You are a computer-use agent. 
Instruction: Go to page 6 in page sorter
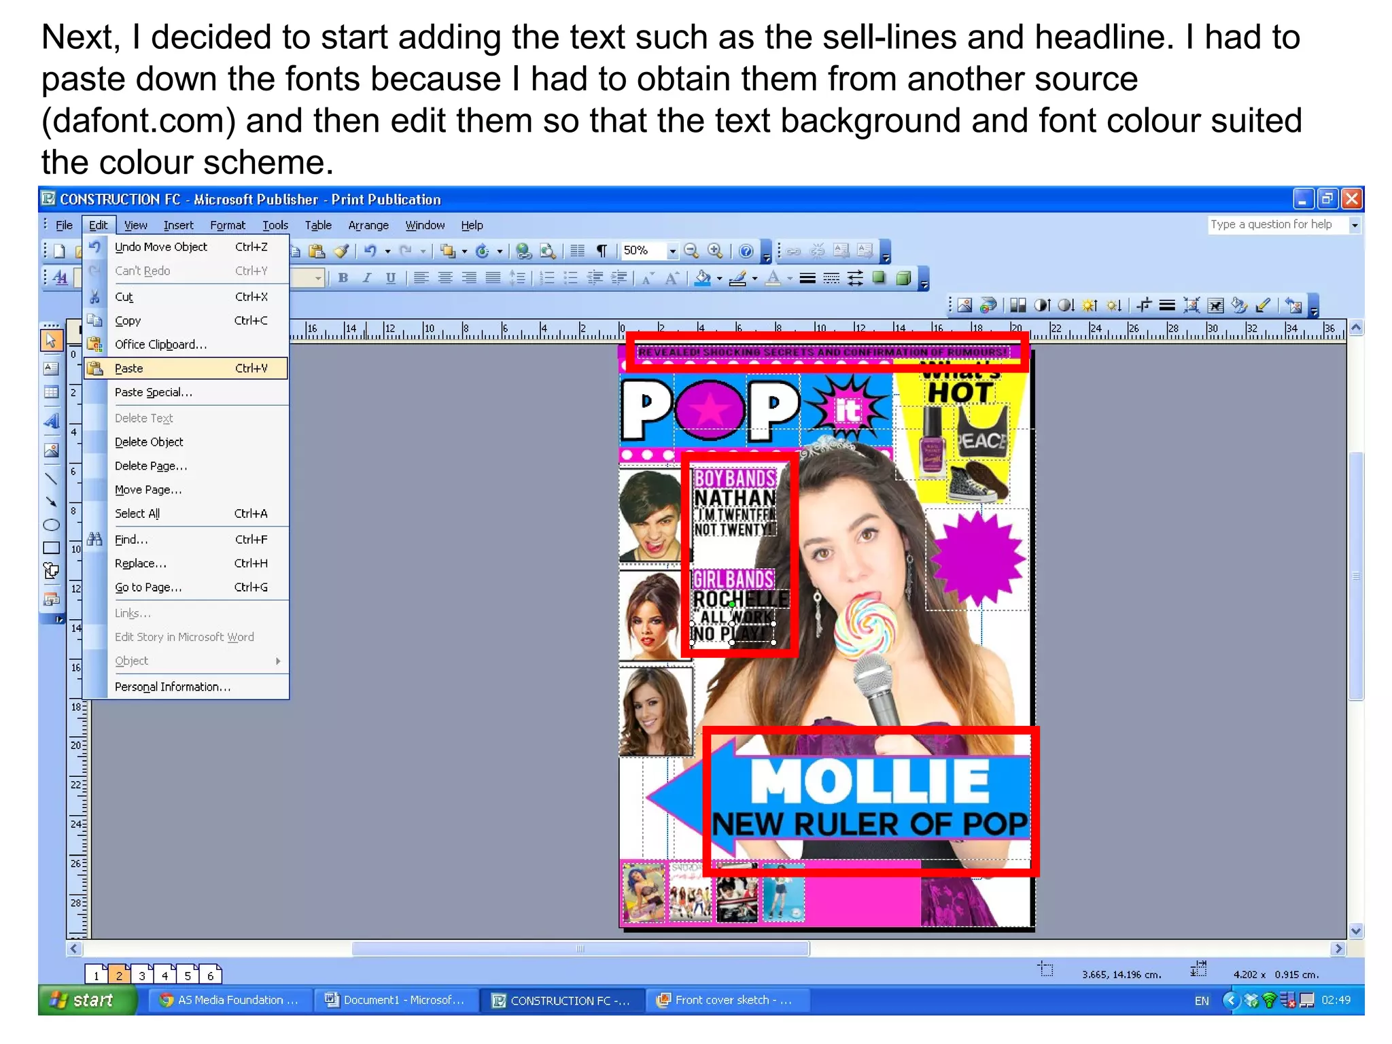[211, 975]
